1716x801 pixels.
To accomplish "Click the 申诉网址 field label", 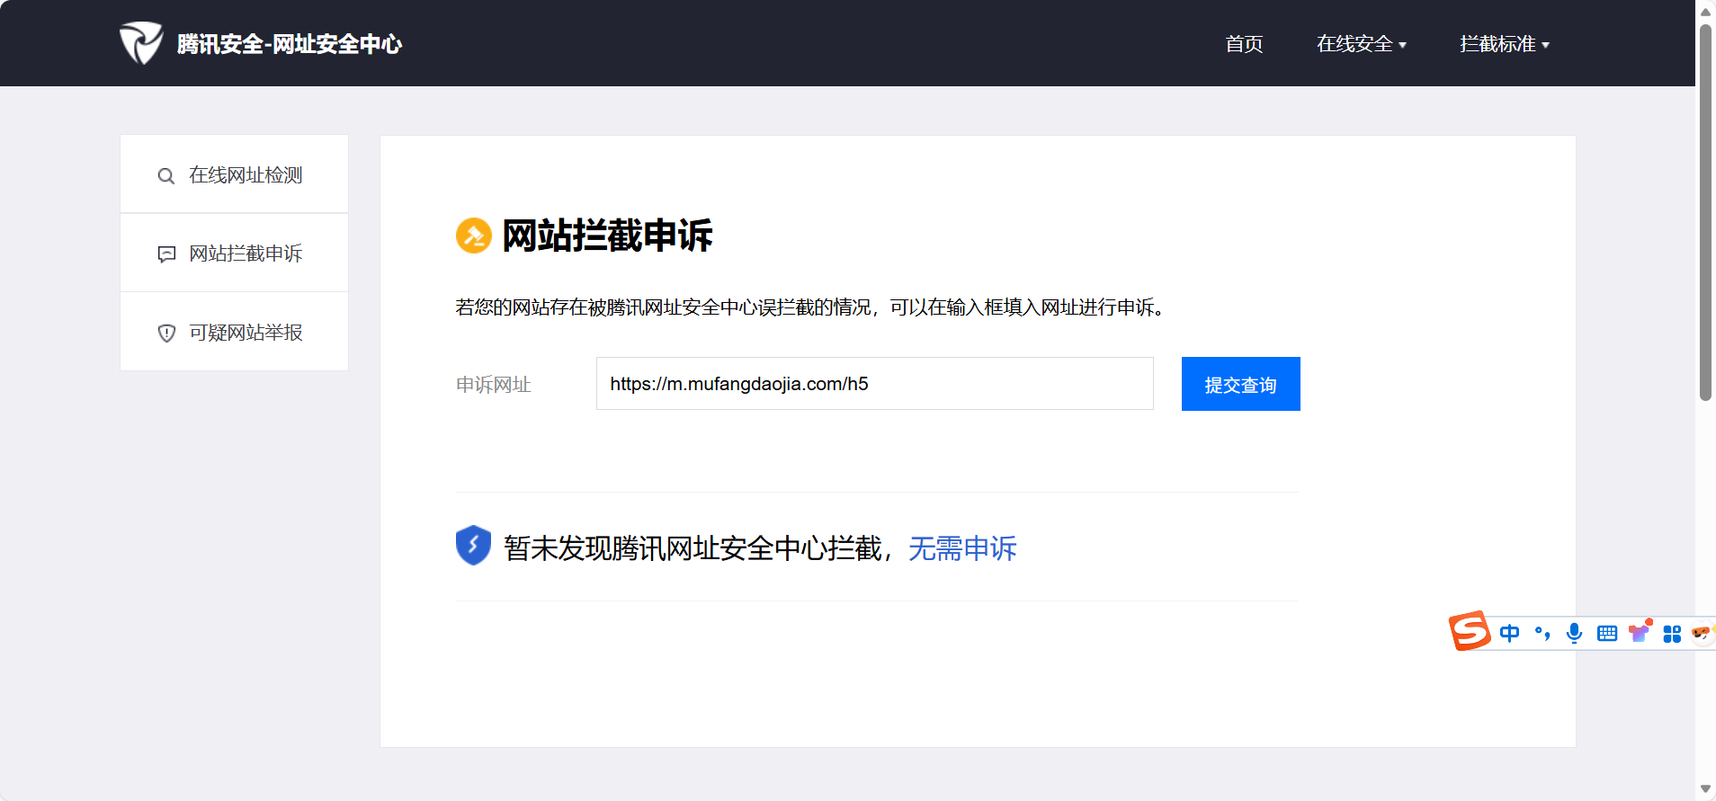I will pos(493,385).
